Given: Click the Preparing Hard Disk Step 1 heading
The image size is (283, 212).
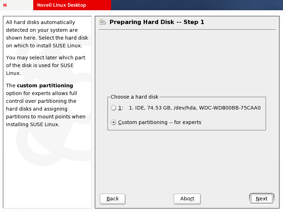Looking at the screenshot, I should pyautogui.click(x=157, y=22).
